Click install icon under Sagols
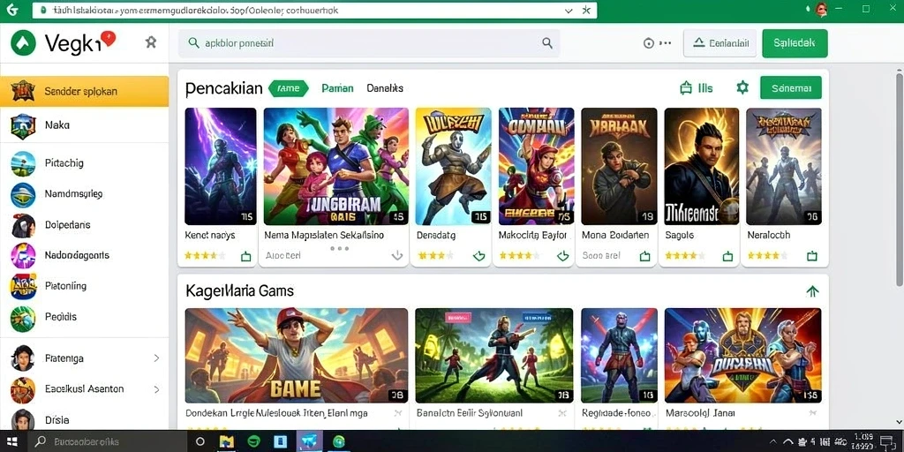Screen dimensions: 904x452 point(727,256)
